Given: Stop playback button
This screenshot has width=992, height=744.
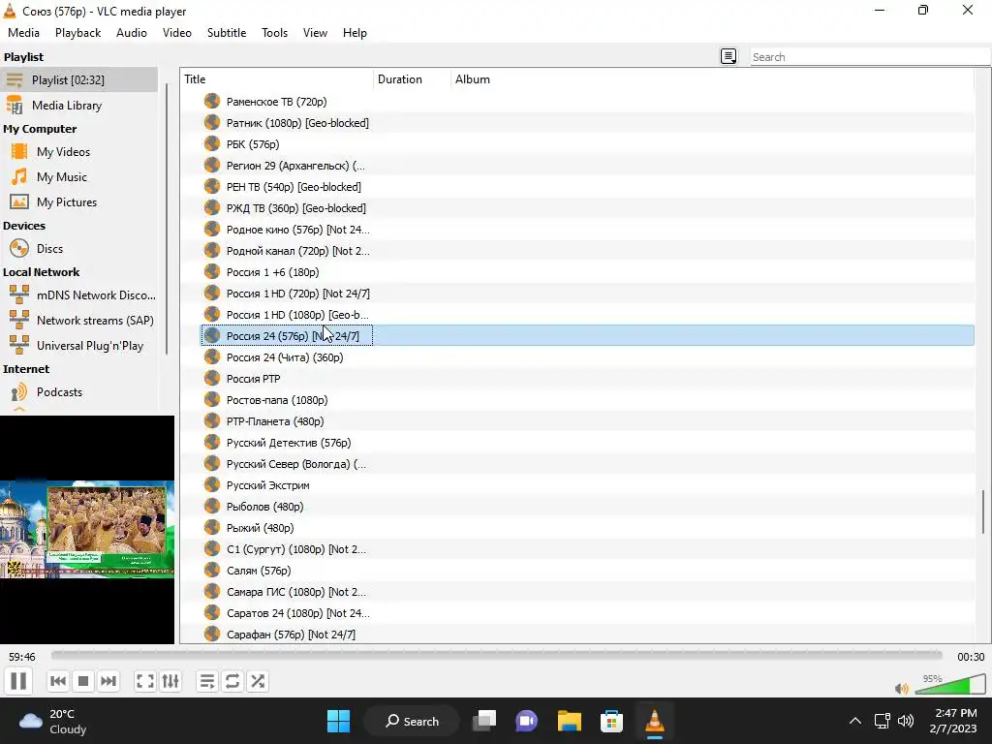Looking at the screenshot, I should (x=83, y=681).
